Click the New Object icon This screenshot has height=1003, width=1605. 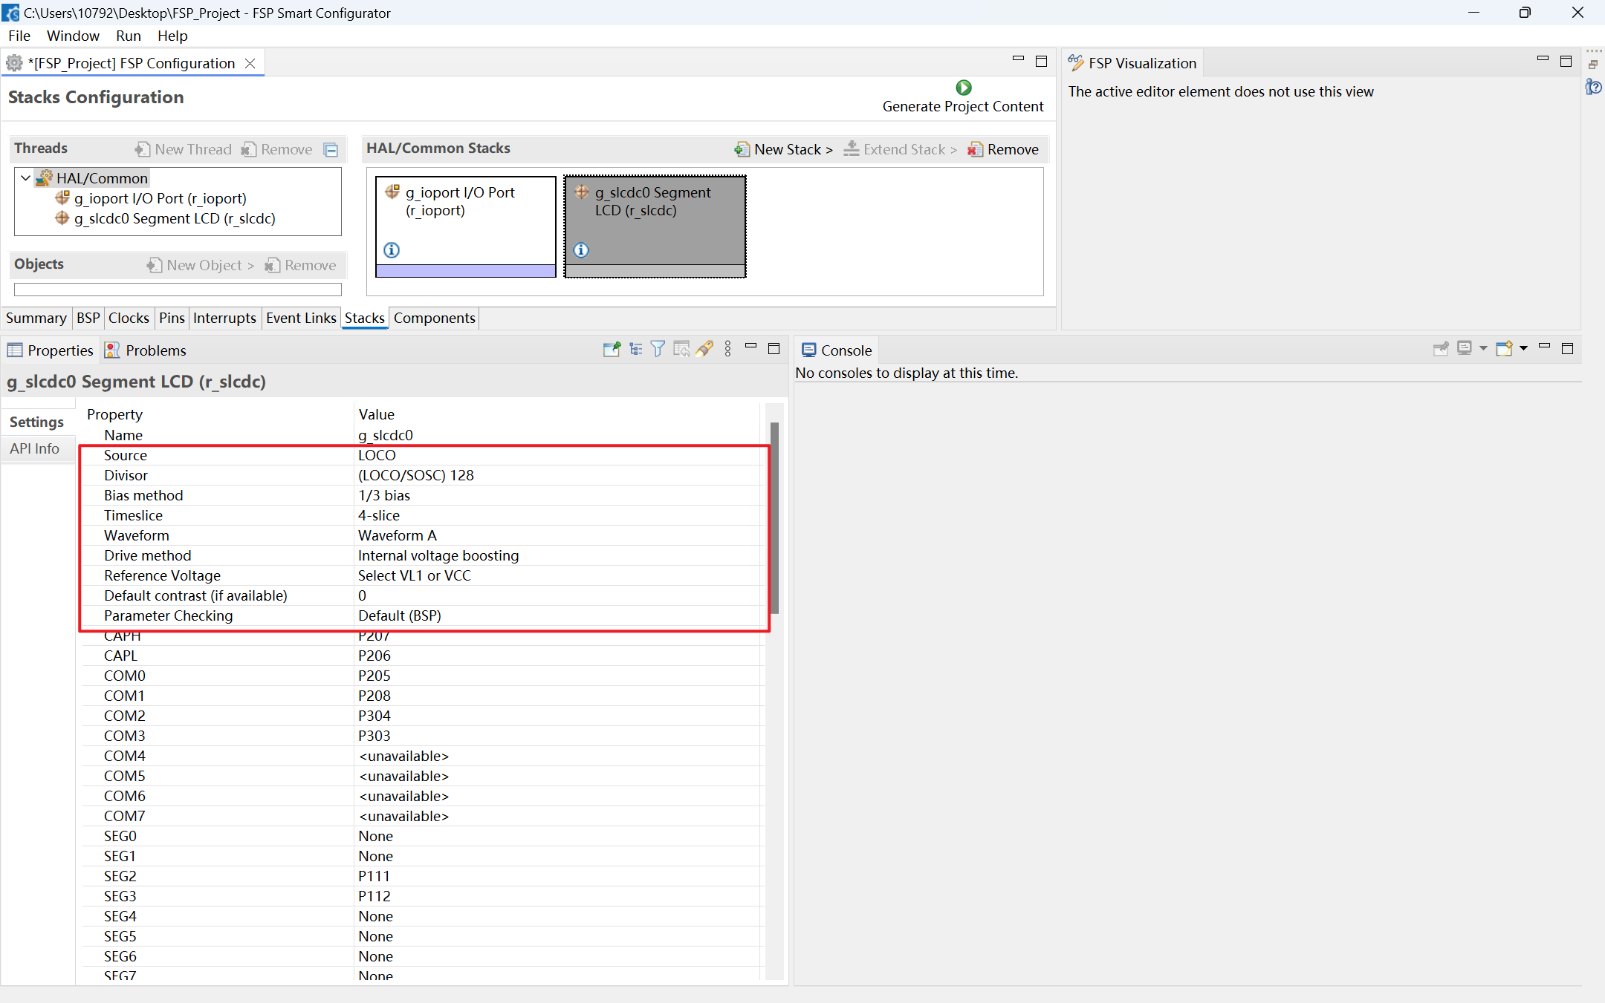click(x=155, y=265)
